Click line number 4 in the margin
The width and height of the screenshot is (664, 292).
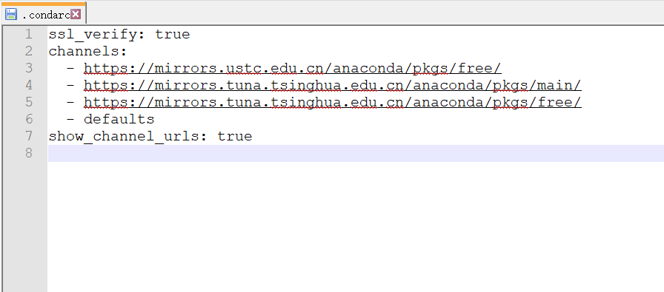29,85
